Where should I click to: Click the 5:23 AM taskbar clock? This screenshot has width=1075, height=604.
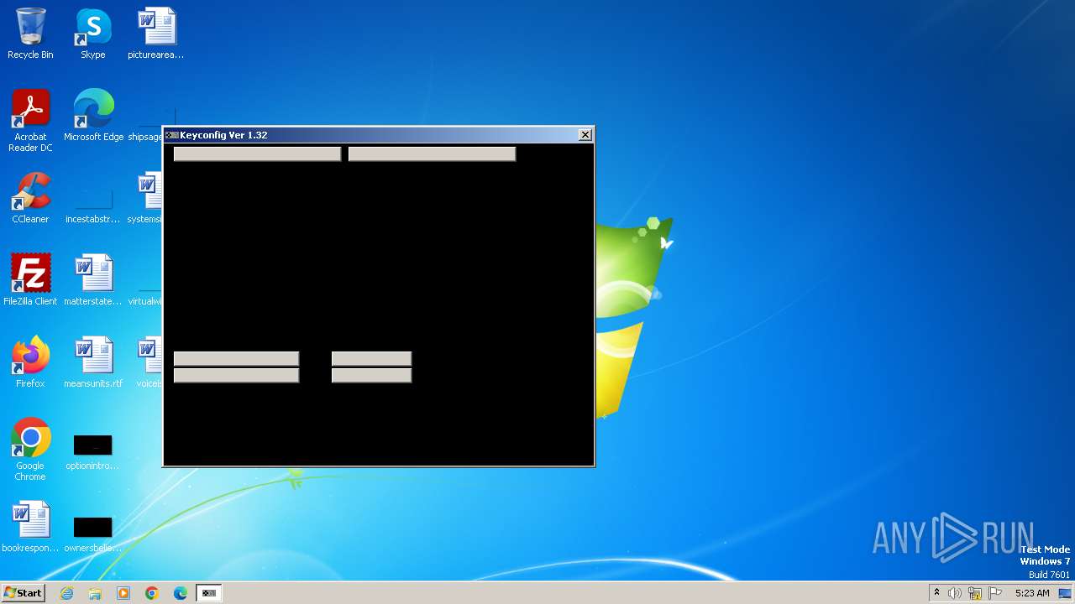(1032, 593)
